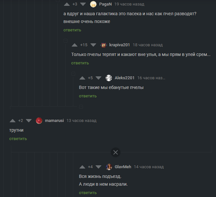This screenshot has height=197, width=216.
Task: Open krapiva201's user avatar
Action: (104, 45)
